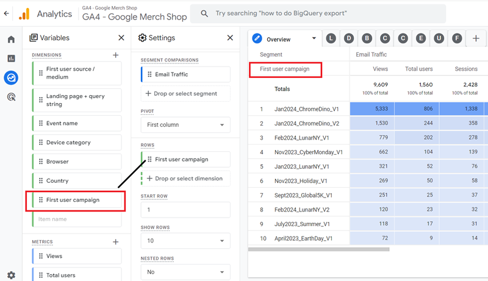
Task: Click row Sept2023_Global5K_V1
Action: 303,195
